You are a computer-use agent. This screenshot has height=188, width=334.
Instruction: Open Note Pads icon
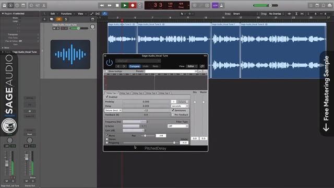click(x=317, y=5)
